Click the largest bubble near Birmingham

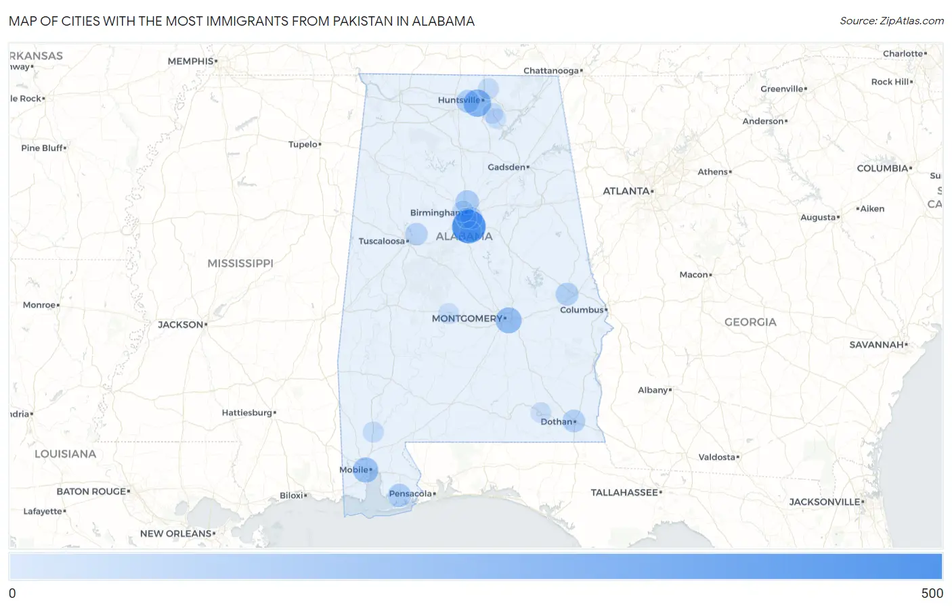point(469,226)
